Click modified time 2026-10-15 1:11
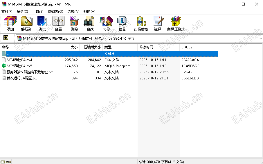Image resolution: width=263 pixels, height=164 pixels. 153,60
